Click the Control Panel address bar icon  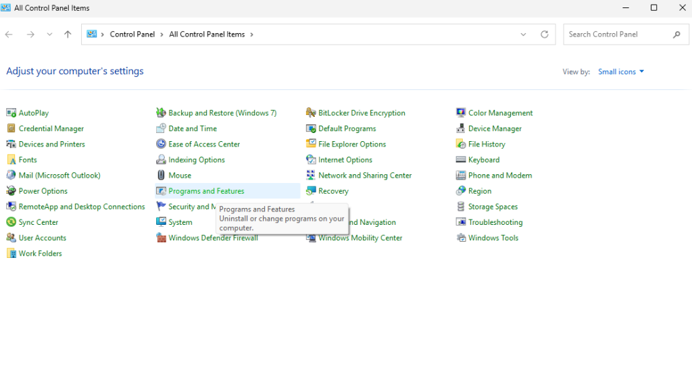(91, 34)
